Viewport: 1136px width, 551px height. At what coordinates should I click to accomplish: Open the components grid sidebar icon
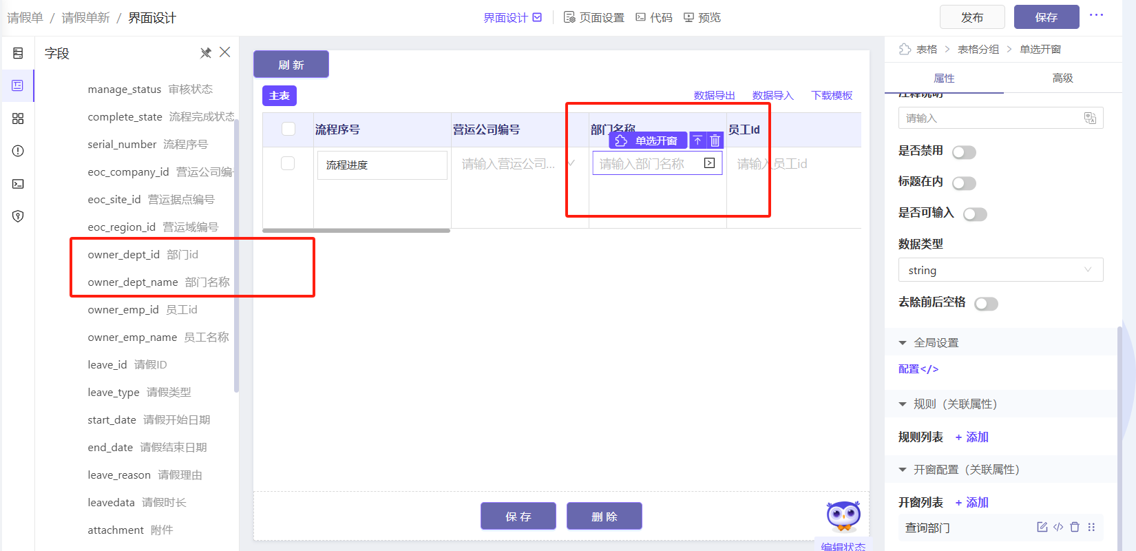pos(18,118)
